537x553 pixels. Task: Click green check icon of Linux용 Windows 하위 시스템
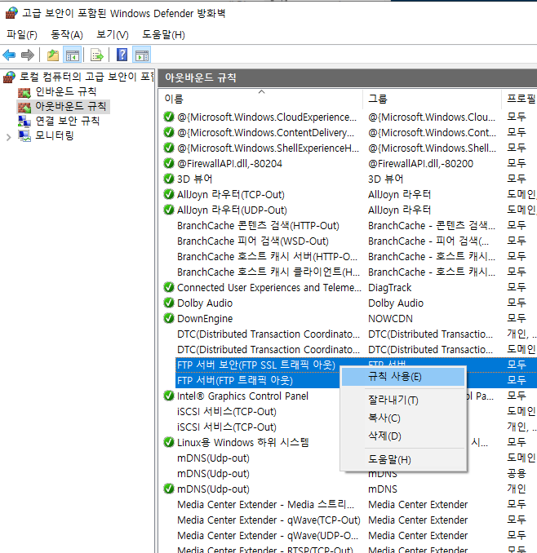[169, 442]
